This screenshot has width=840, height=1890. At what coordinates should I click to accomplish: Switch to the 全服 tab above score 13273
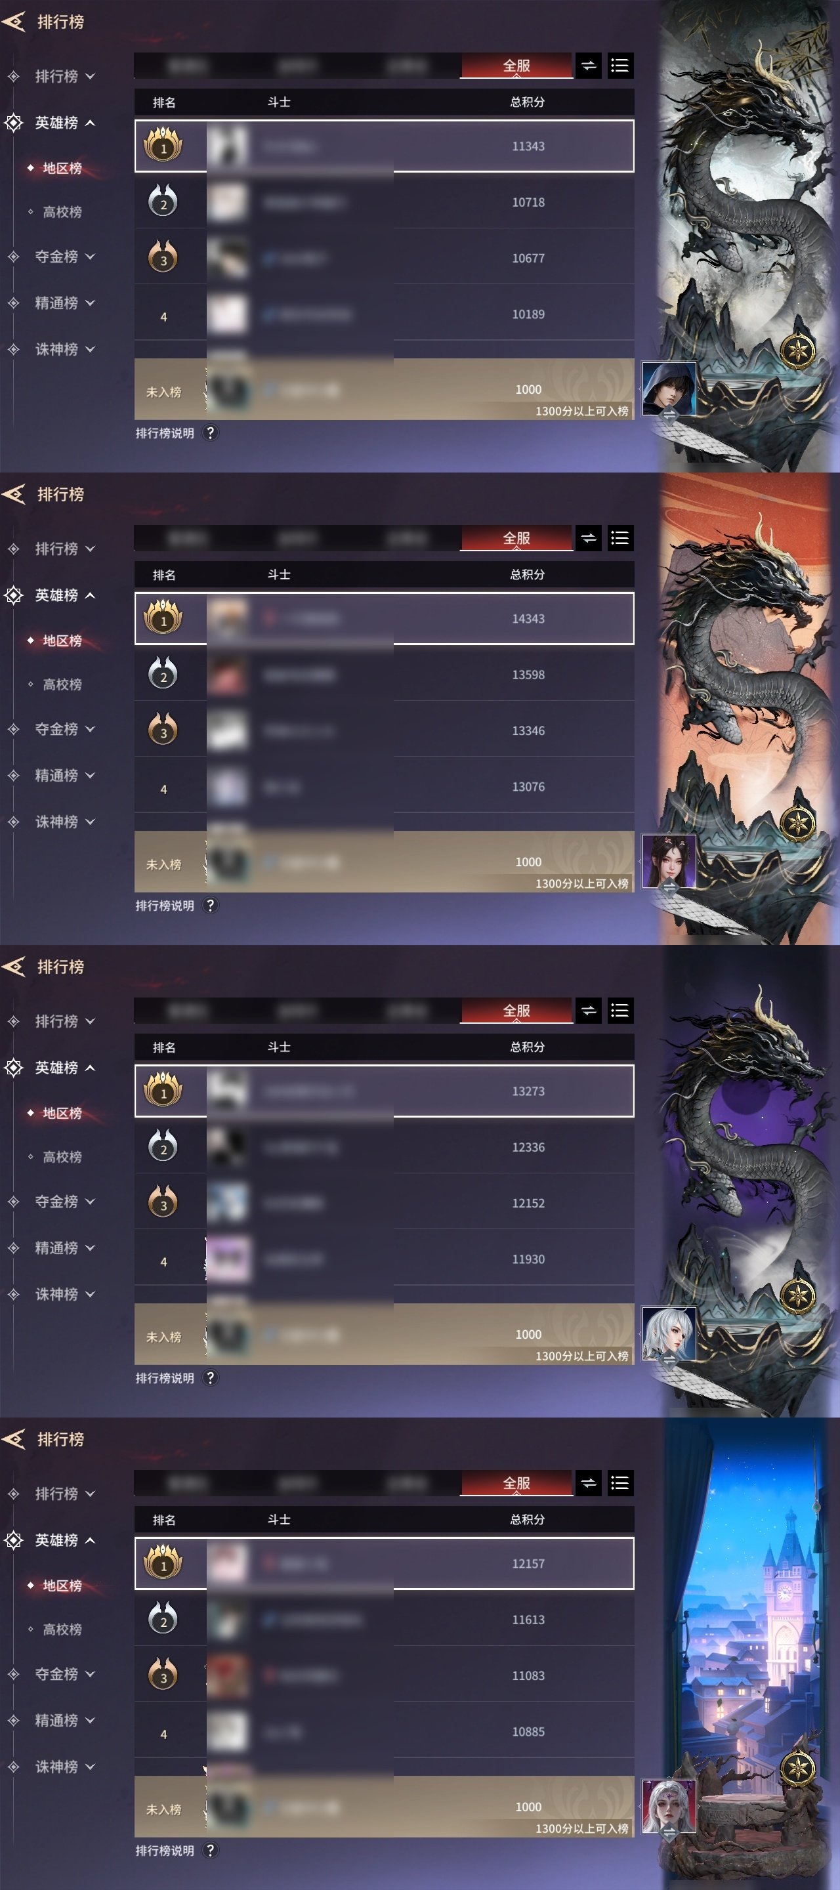(516, 1011)
